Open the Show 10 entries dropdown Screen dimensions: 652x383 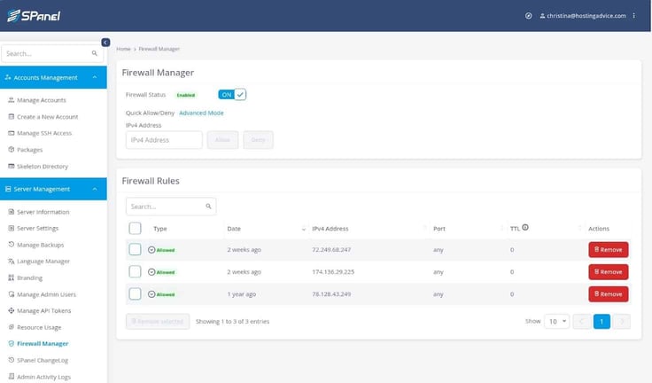(557, 322)
